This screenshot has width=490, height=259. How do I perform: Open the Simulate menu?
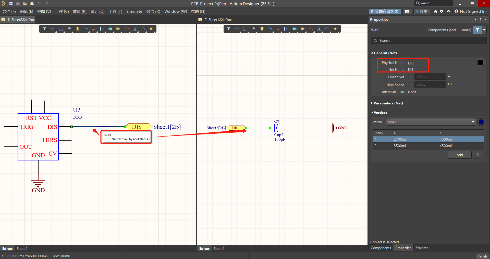(x=134, y=11)
